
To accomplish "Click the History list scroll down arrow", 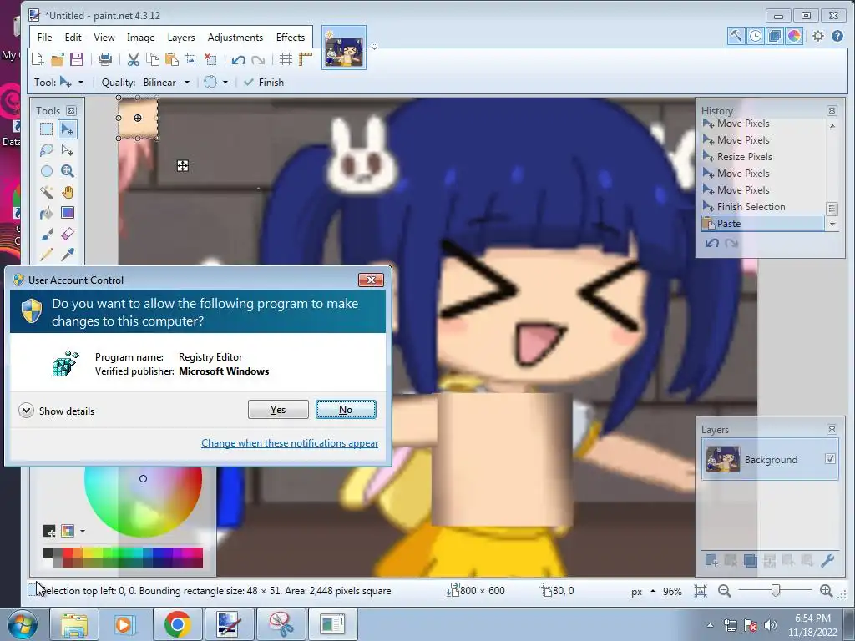I will pos(832,224).
